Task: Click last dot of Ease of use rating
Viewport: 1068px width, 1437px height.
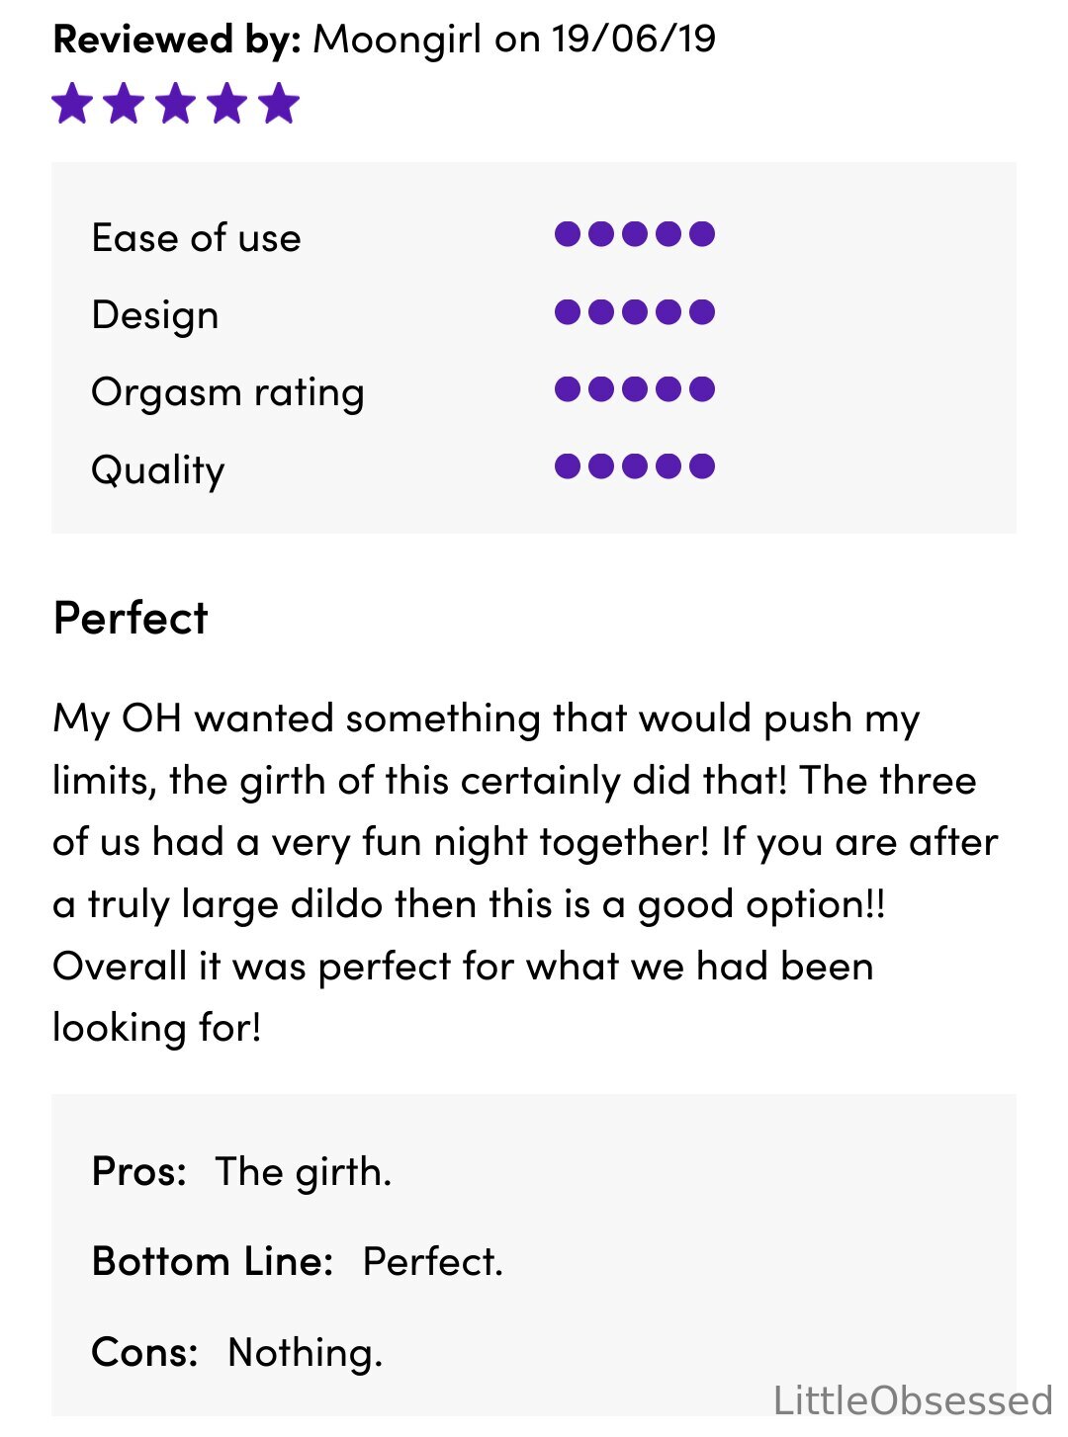Action: (702, 234)
